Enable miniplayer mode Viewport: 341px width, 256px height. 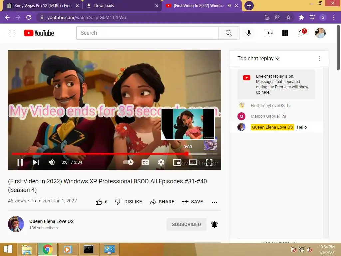[177, 162]
